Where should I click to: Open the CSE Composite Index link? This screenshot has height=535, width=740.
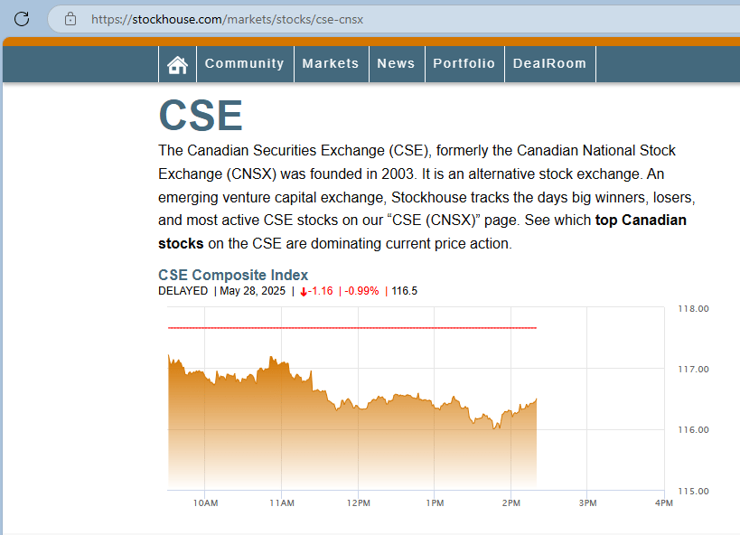pyautogui.click(x=233, y=275)
